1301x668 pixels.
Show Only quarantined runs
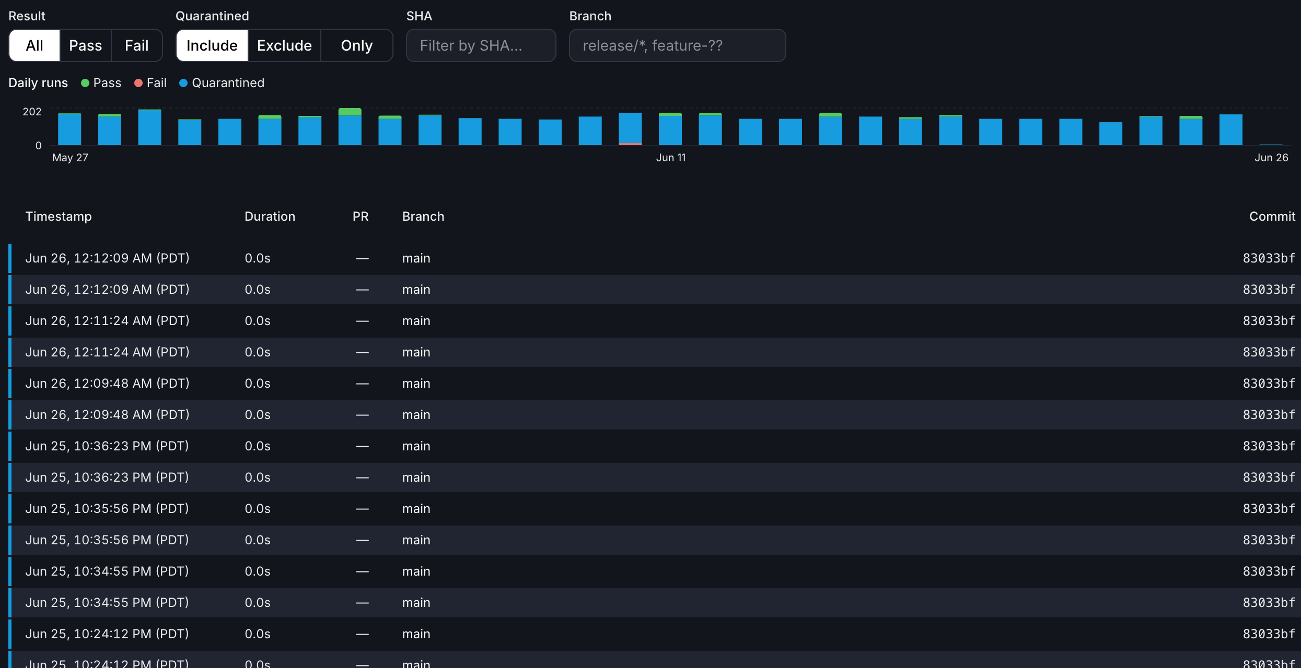(356, 45)
